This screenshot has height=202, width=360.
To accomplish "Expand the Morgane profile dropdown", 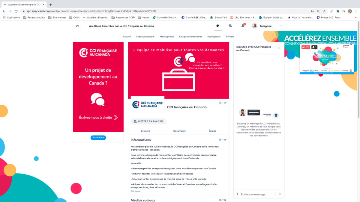I will (x=280, y=26).
